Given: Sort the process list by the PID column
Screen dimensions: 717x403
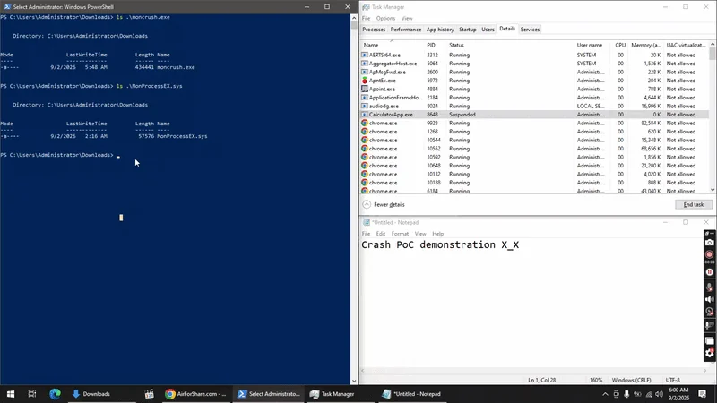Looking at the screenshot, I should pyautogui.click(x=436, y=46).
